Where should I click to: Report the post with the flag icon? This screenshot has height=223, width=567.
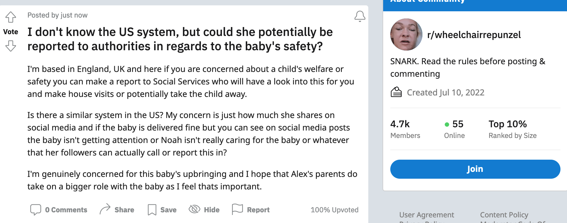click(237, 209)
